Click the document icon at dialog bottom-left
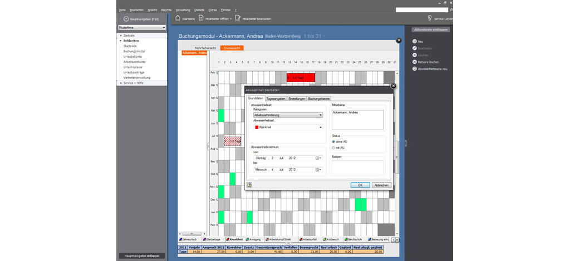Viewport: 570px width, 261px height. [x=249, y=185]
